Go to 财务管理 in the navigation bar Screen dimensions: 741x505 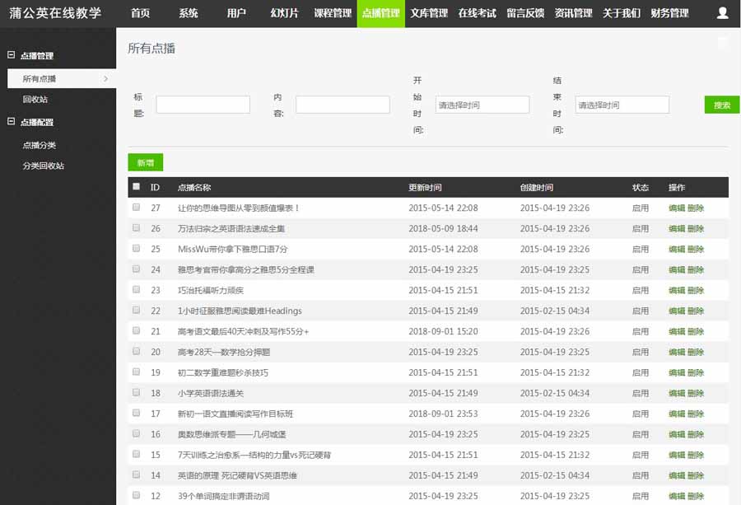coord(669,13)
